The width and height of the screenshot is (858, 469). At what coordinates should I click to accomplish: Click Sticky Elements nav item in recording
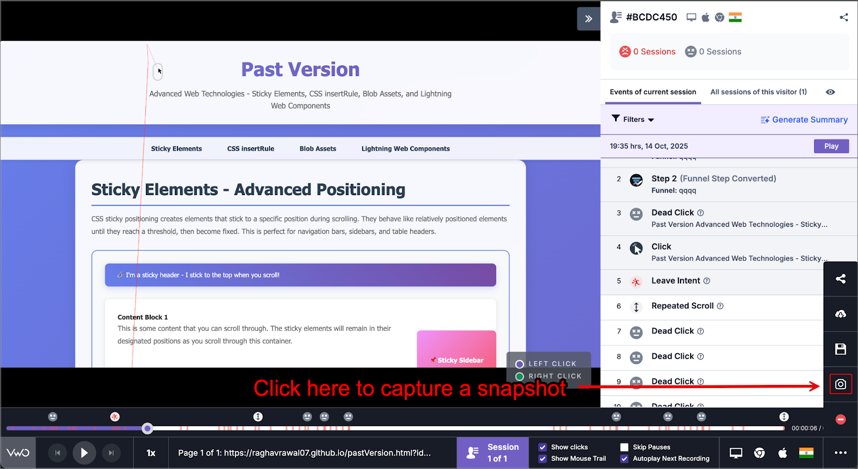[x=176, y=149]
